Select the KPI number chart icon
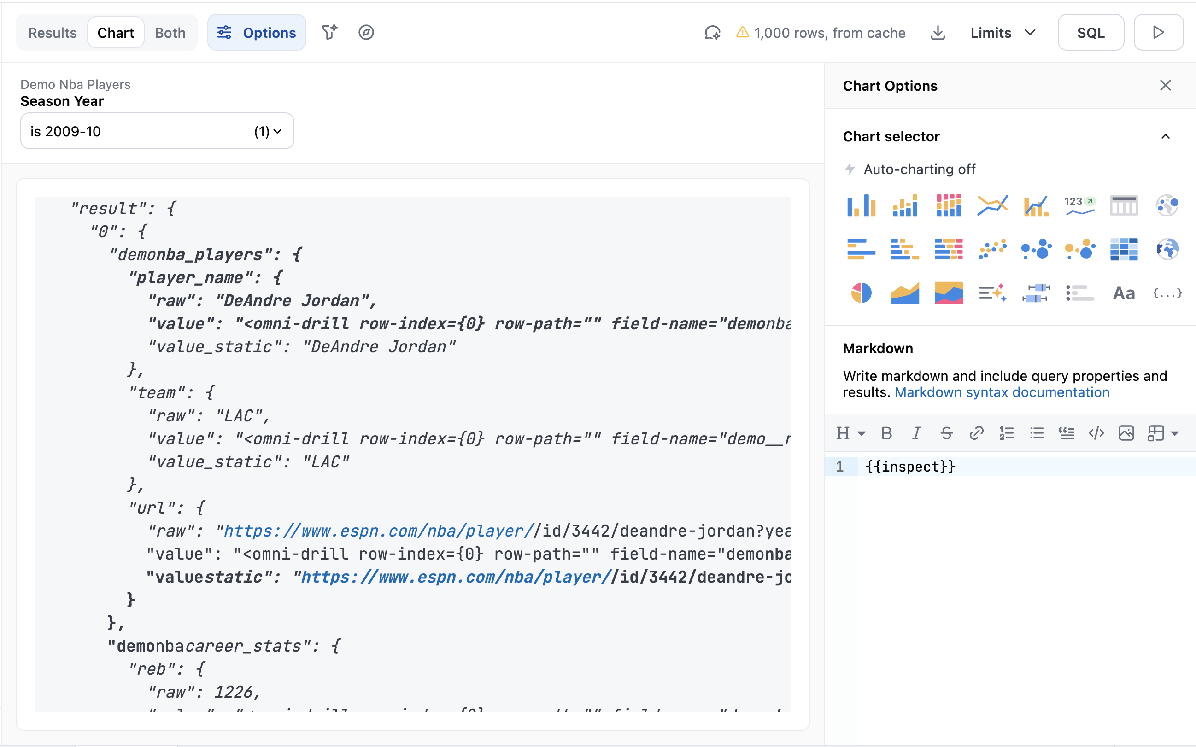The width and height of the screenshot is (1196, 747). [x=1079, y=205]
